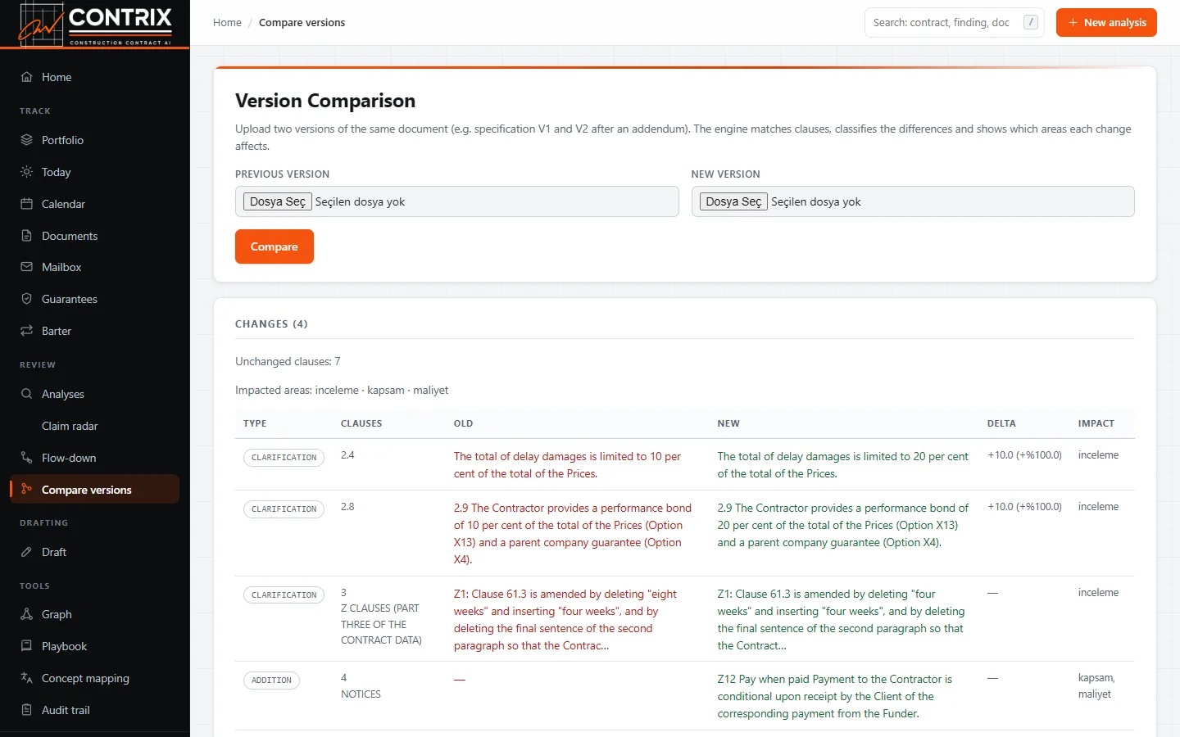Click the New analysis button

point(1106,23)
